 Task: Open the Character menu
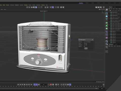(17, 5)
